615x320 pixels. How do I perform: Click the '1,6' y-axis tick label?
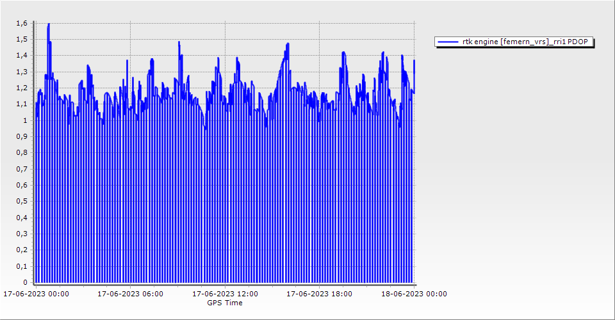click(x=22, y=23)
